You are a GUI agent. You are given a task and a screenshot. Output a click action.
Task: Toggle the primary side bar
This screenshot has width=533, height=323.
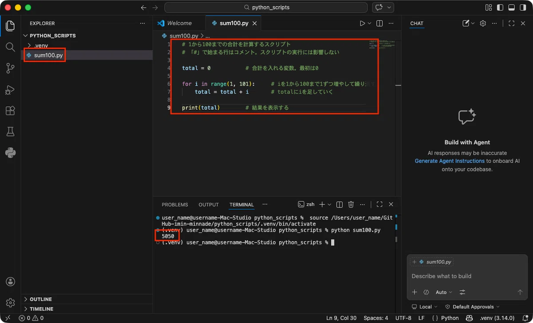pyautogui.click(x=500, y=8)
